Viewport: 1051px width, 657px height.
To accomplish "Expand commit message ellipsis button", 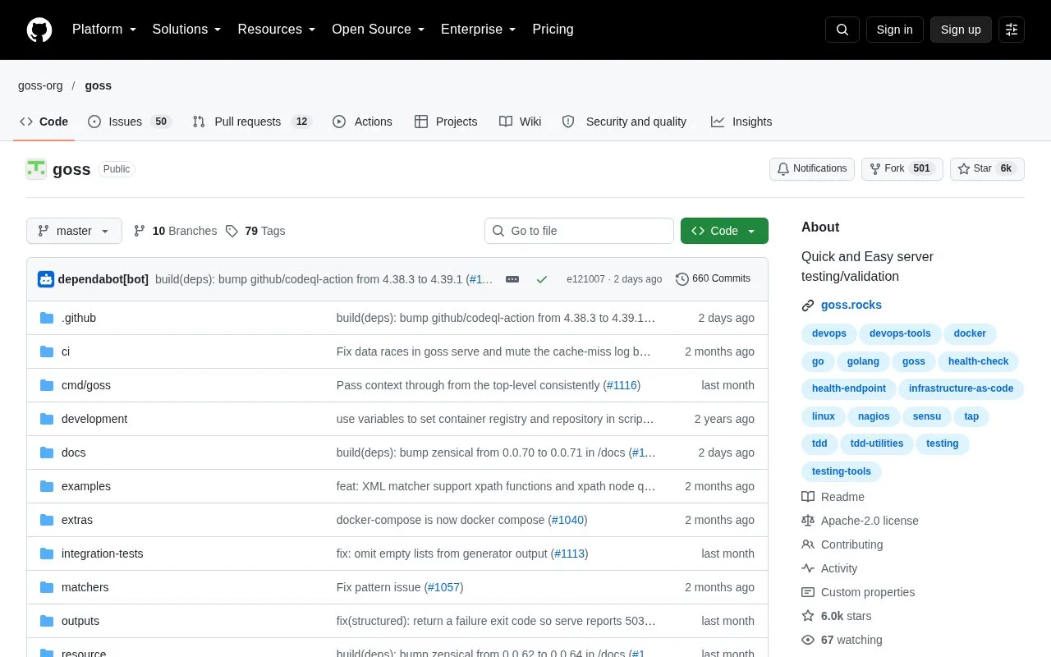I will tap(512, 279).
